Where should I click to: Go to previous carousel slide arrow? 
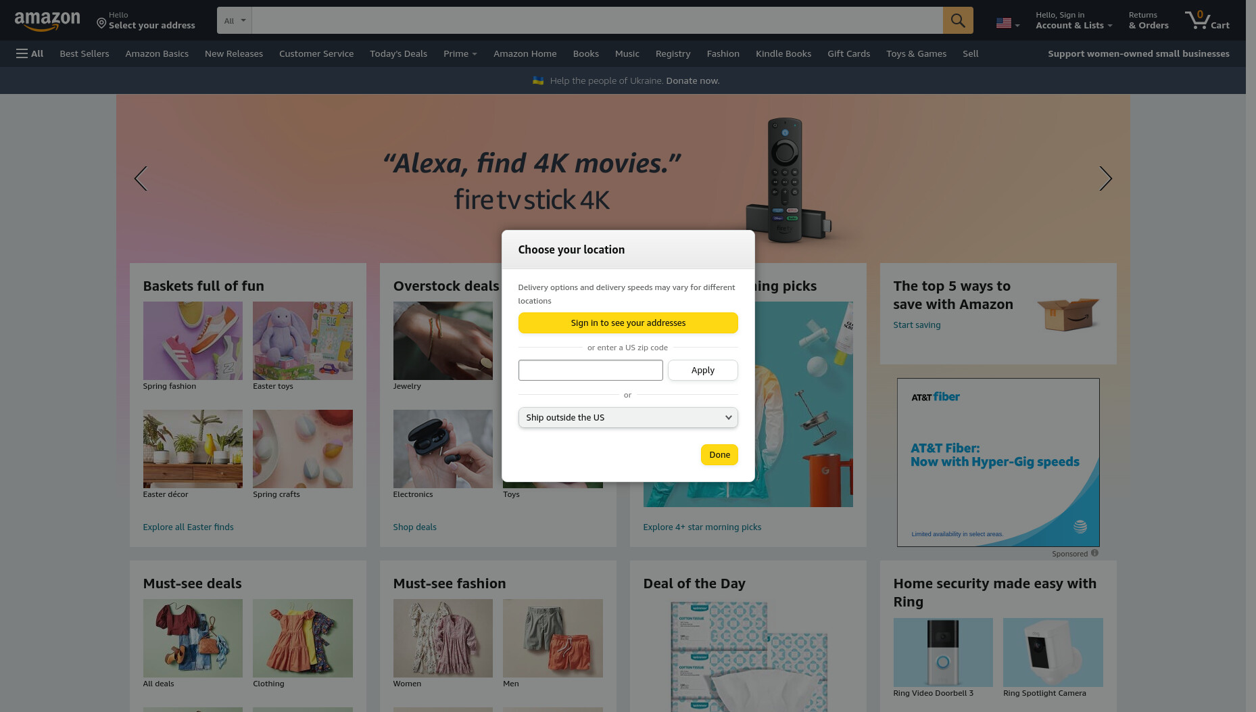coord(141,179)
